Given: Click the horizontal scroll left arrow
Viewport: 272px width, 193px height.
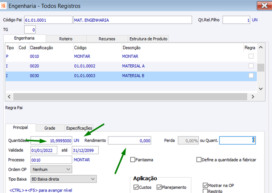Looking at the screenshot, I should pos(9,96).
